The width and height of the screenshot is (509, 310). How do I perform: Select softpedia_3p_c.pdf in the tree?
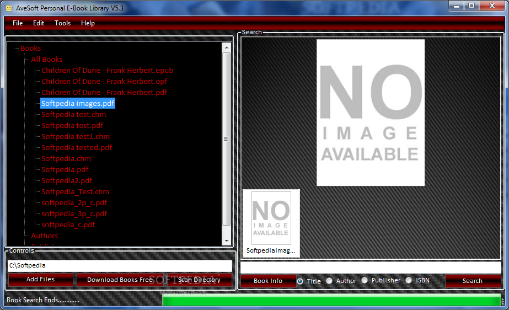click(74, 214)
